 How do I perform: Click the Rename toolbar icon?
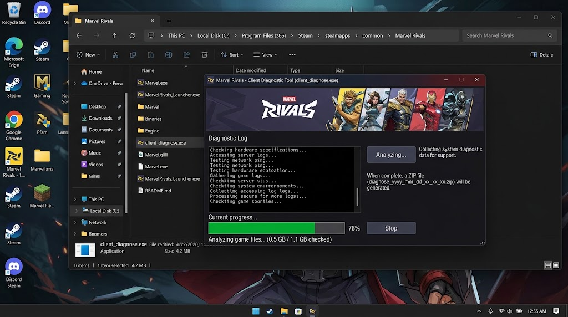click(169, 55)
